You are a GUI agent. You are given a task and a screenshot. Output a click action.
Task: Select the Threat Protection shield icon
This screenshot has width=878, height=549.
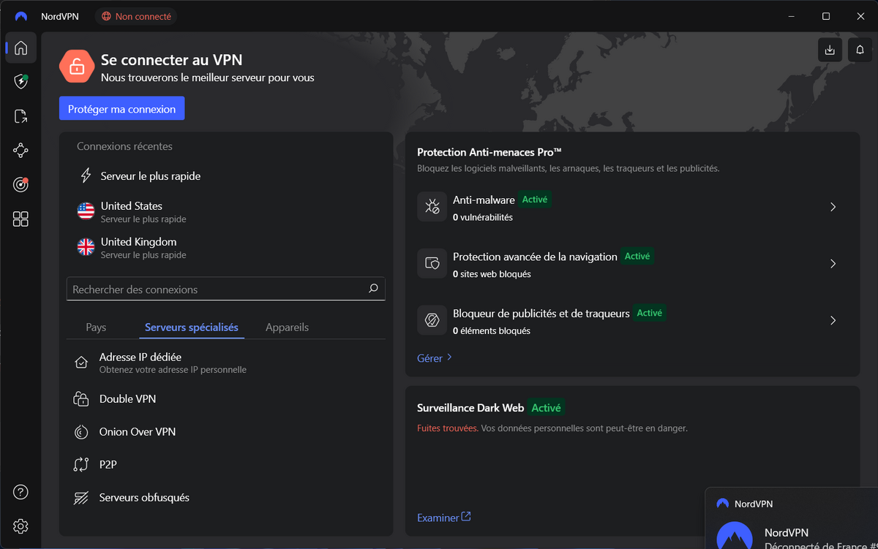[x=20, y=82]
